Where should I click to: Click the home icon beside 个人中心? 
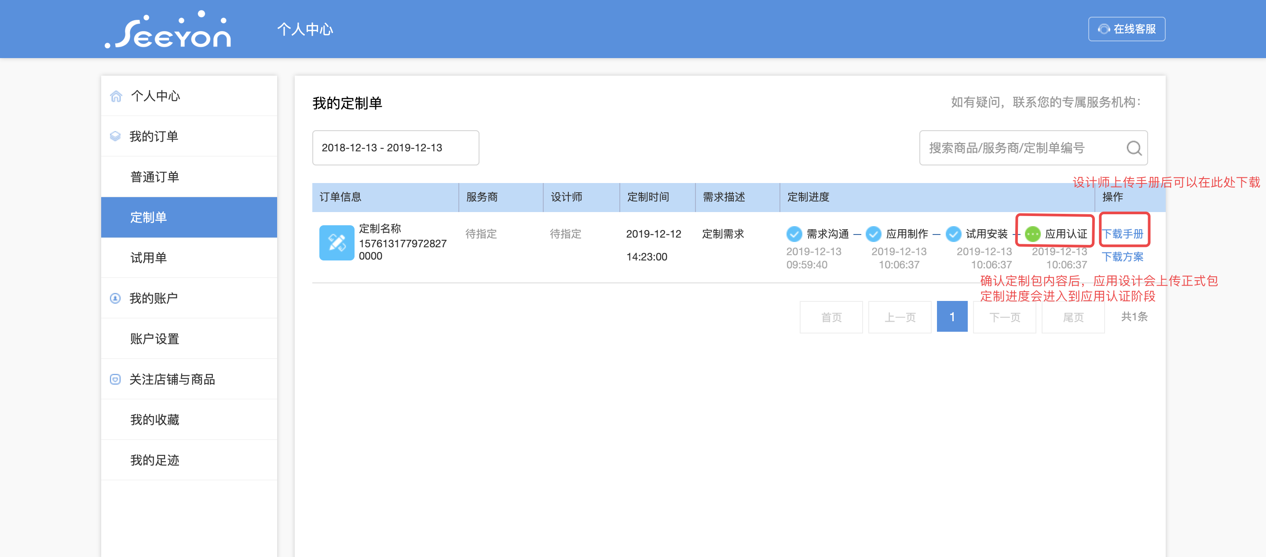point(116,96)
